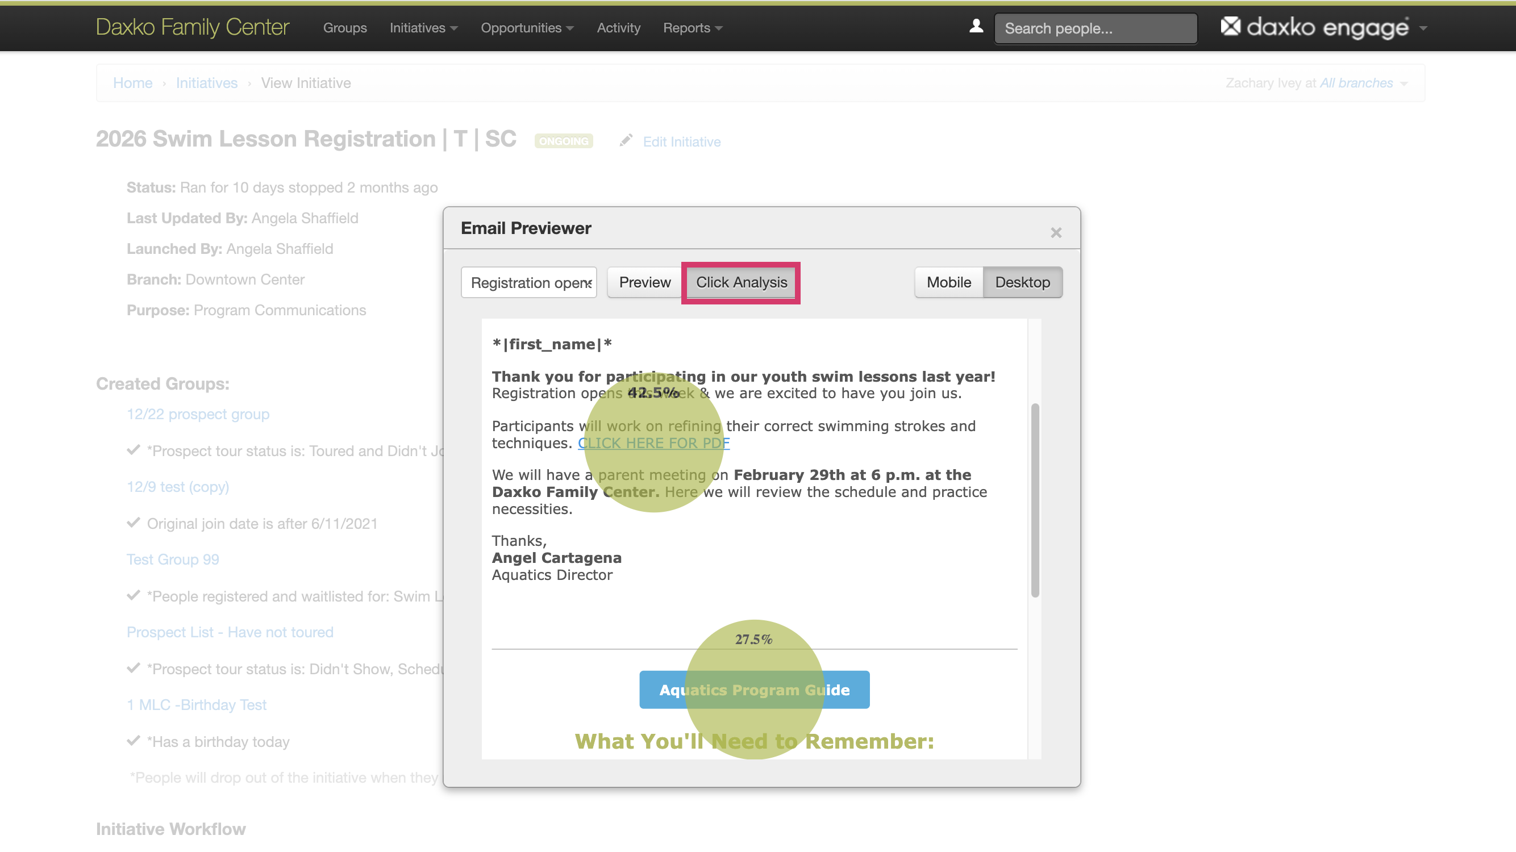Open the All branches selector
The width and height of the screenshot is (1516, 852).
pyautogui.click(x=1363, y=83)
